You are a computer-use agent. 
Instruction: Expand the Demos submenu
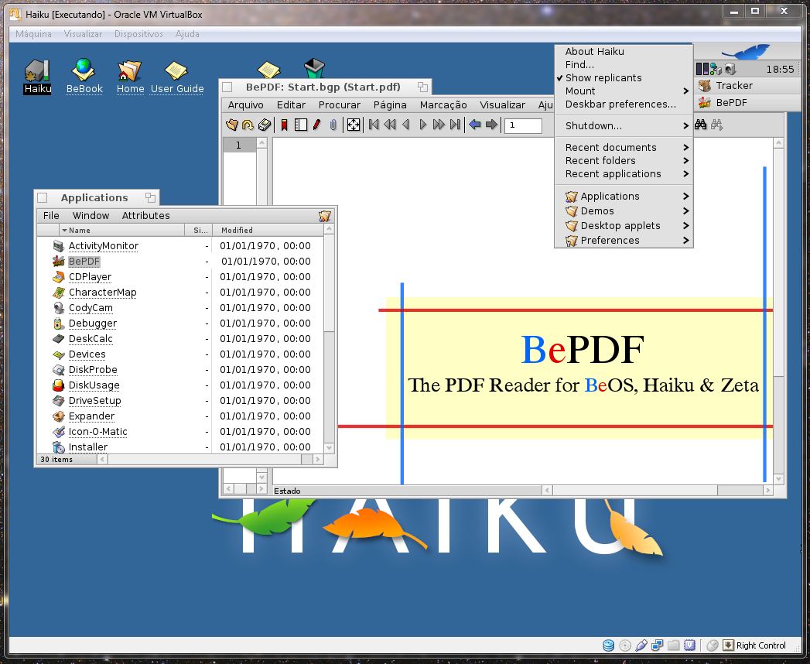tap(624, 210)
